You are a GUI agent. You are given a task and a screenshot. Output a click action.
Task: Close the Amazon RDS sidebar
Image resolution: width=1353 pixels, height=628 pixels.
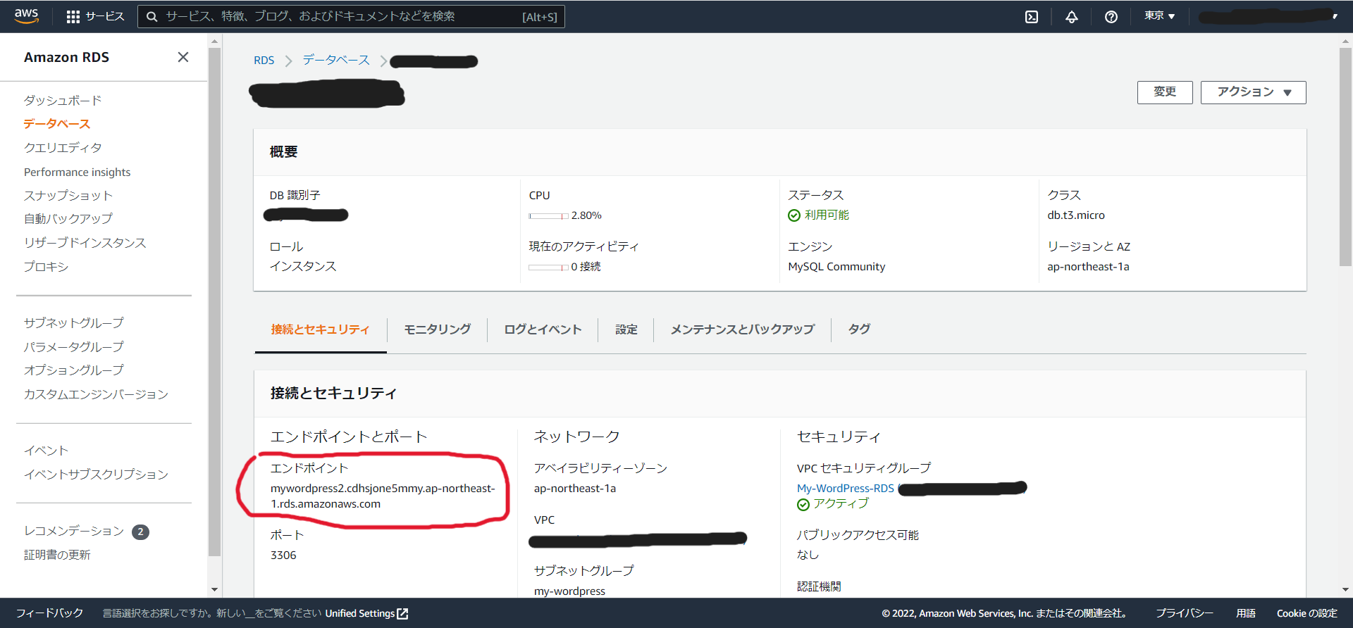tap(183, 57)
